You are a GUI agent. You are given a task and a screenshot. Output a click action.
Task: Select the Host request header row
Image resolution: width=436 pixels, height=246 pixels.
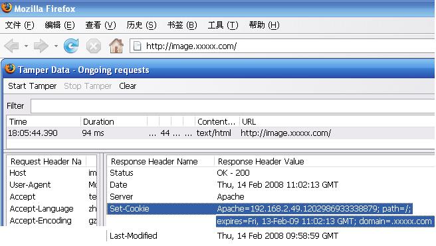(x=52, y=173)
